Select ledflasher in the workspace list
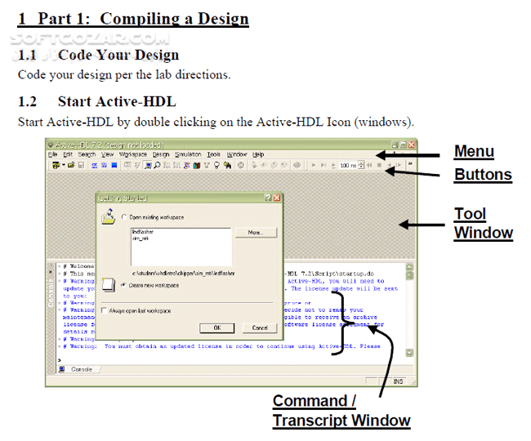The height and width of the screenshot is (441, 531). point(143,233)
